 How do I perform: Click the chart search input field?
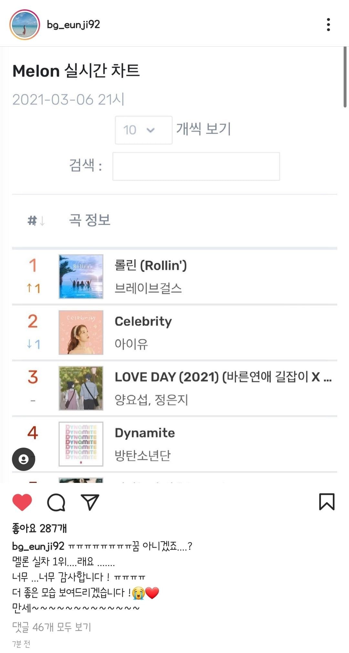196,166
